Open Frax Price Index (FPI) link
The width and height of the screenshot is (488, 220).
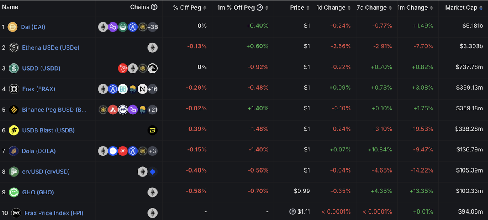point(54,213)
